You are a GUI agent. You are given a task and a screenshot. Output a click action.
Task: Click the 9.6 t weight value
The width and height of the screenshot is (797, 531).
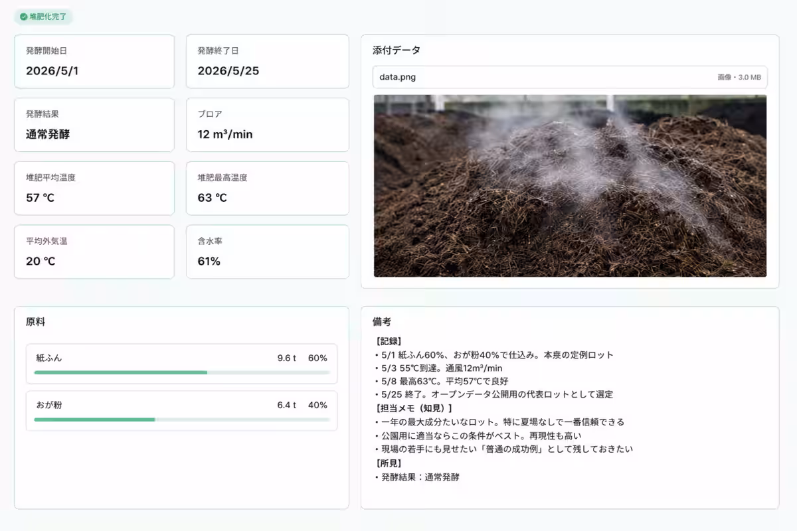pyautogui.click(x=287, y=358)
